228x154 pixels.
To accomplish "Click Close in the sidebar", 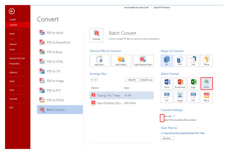I will (12, 50).
